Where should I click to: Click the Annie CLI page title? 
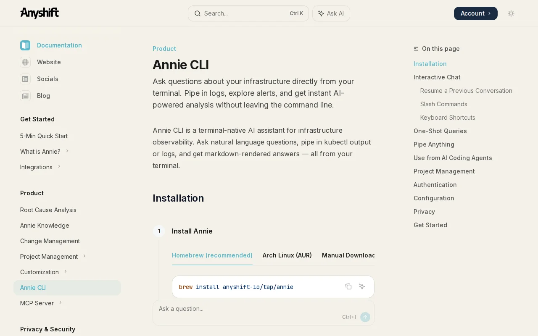181,65
